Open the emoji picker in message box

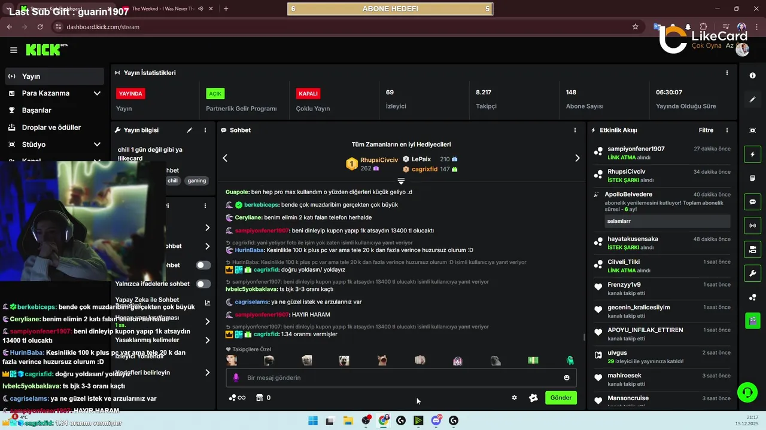566,377
